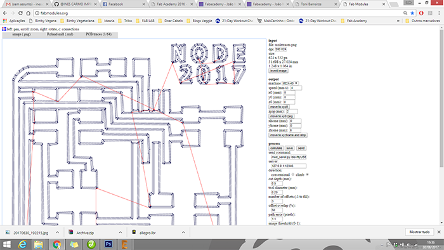Open the Roland mill (.rml) output menu
The width and height of the screenshot is (444, 250).
point(60,34)
